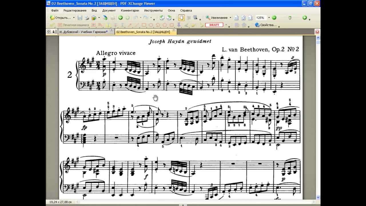Go to next view with green forward arrow
The height and width of the screenshot is (206, 366).
[128, 18]
